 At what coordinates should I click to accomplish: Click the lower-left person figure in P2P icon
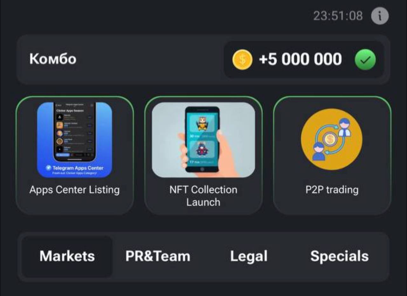319,151
